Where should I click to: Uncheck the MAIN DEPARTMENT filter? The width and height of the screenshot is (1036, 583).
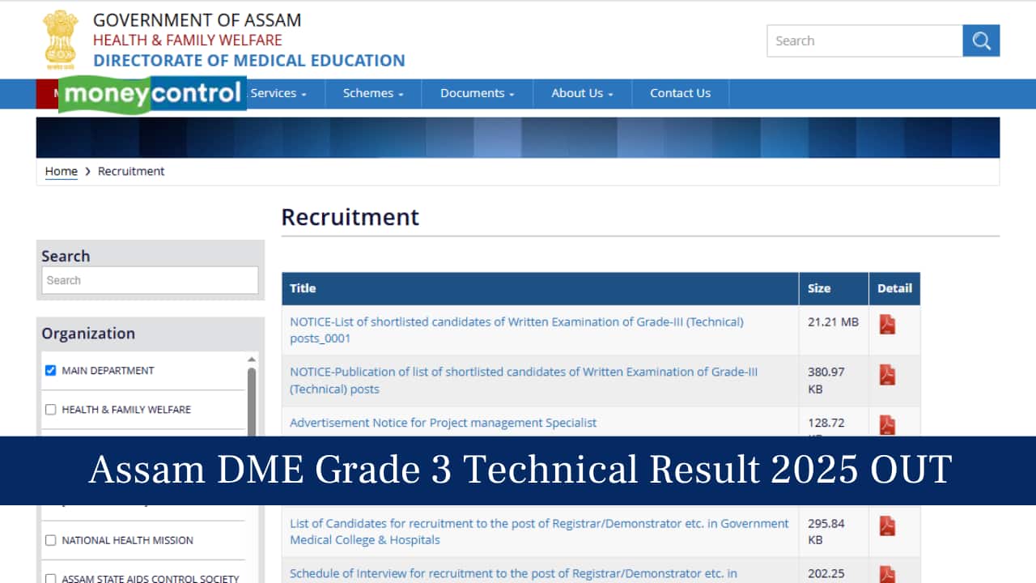click(50, 370)
